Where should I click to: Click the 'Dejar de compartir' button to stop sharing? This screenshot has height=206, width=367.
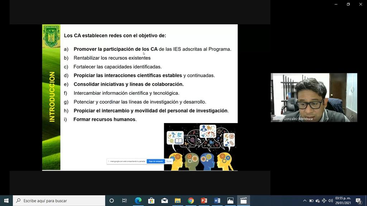(x=156, y=161)
